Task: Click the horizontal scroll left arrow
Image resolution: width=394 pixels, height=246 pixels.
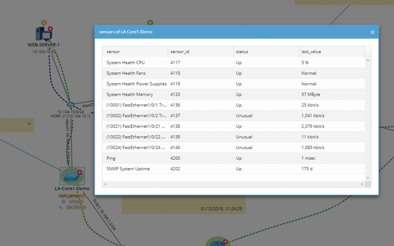Action: [x=105, y=184]
